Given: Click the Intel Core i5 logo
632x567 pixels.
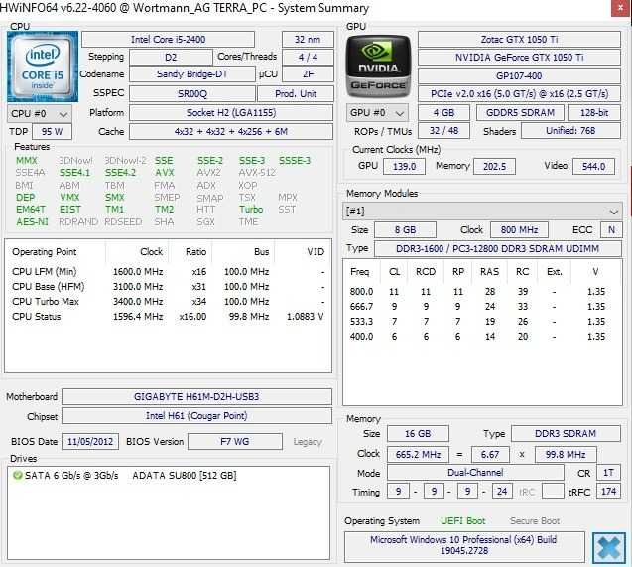Looking at the screenshot, I should click(43, 67).
